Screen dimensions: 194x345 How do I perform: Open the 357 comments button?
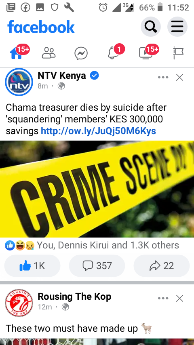pyautogui.click(x=97, y=266)
